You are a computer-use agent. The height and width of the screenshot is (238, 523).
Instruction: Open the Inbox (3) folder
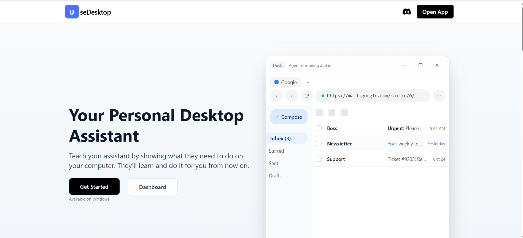point(287,138)
